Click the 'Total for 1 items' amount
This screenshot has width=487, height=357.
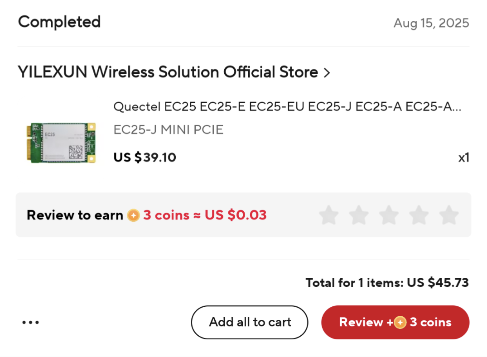(387, 282)
